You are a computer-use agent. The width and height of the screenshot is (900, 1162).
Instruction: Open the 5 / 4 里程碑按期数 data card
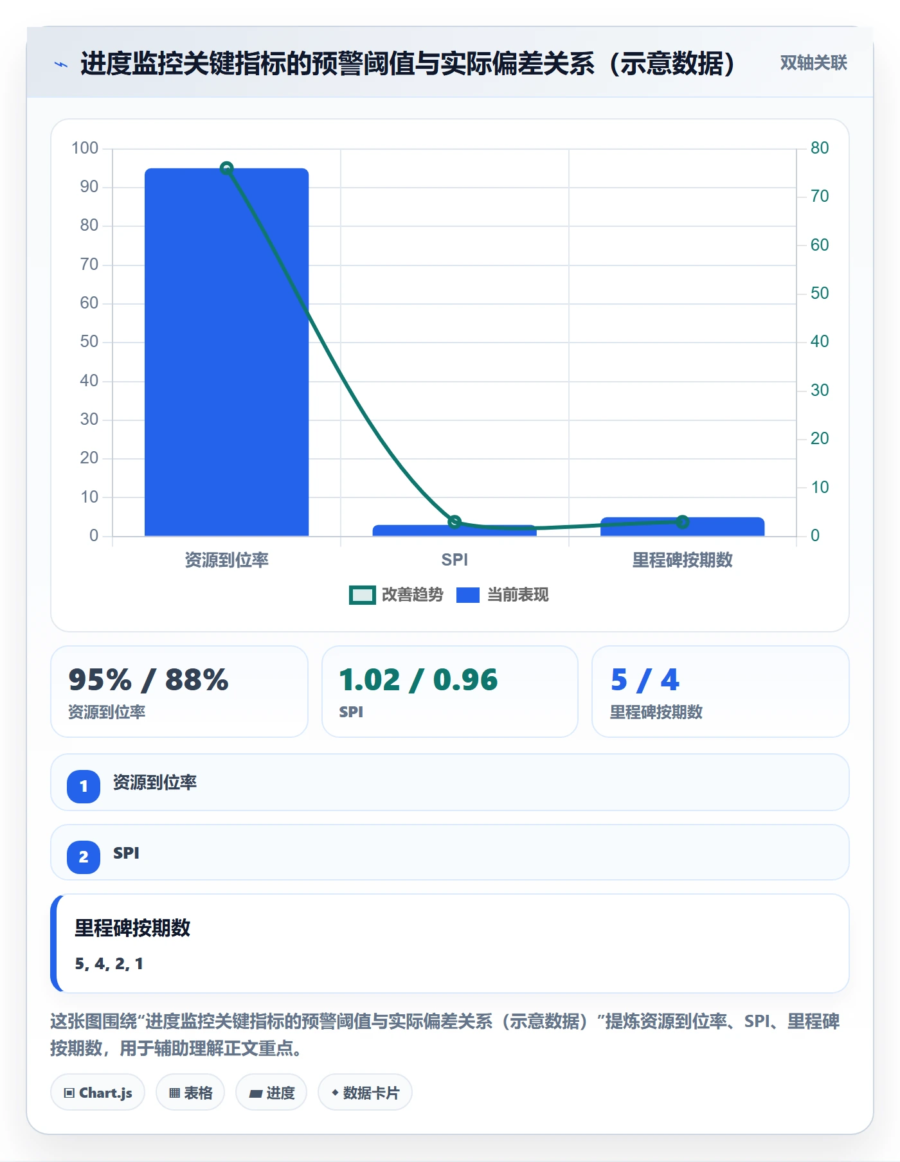(721, 692)
